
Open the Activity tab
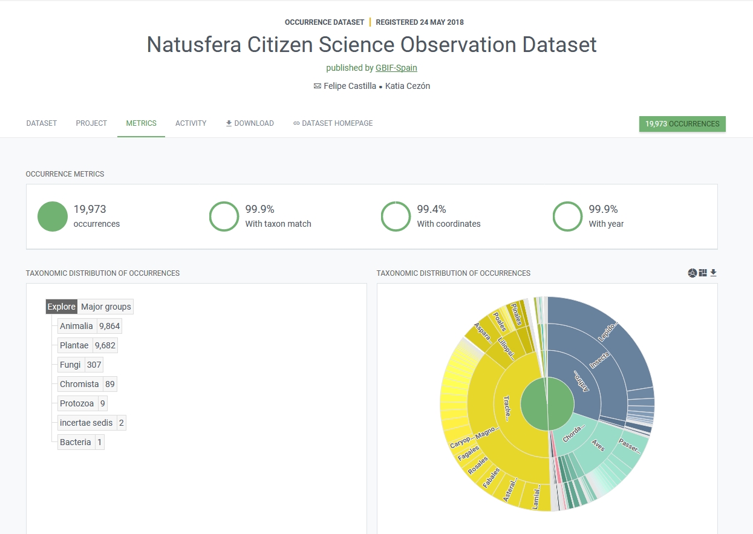pos(191,123)
